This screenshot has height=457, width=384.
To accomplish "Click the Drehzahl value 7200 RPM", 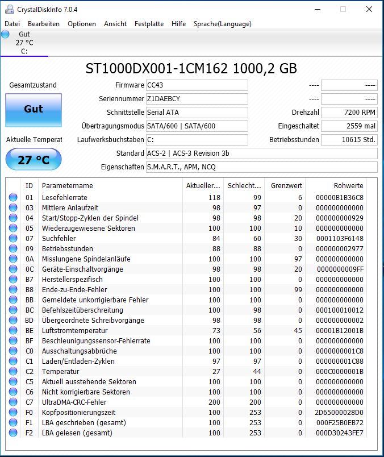I will pos(349,113).
